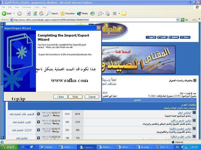
Task: Click the < Back button in the wizard
Action: tap(60, 97)
